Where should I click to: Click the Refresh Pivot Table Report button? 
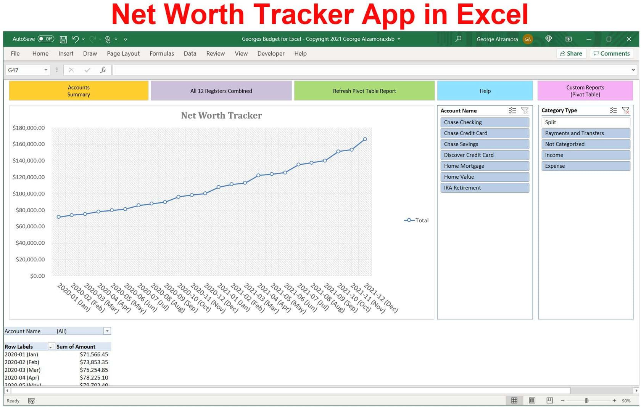click(x=364, y=91)
